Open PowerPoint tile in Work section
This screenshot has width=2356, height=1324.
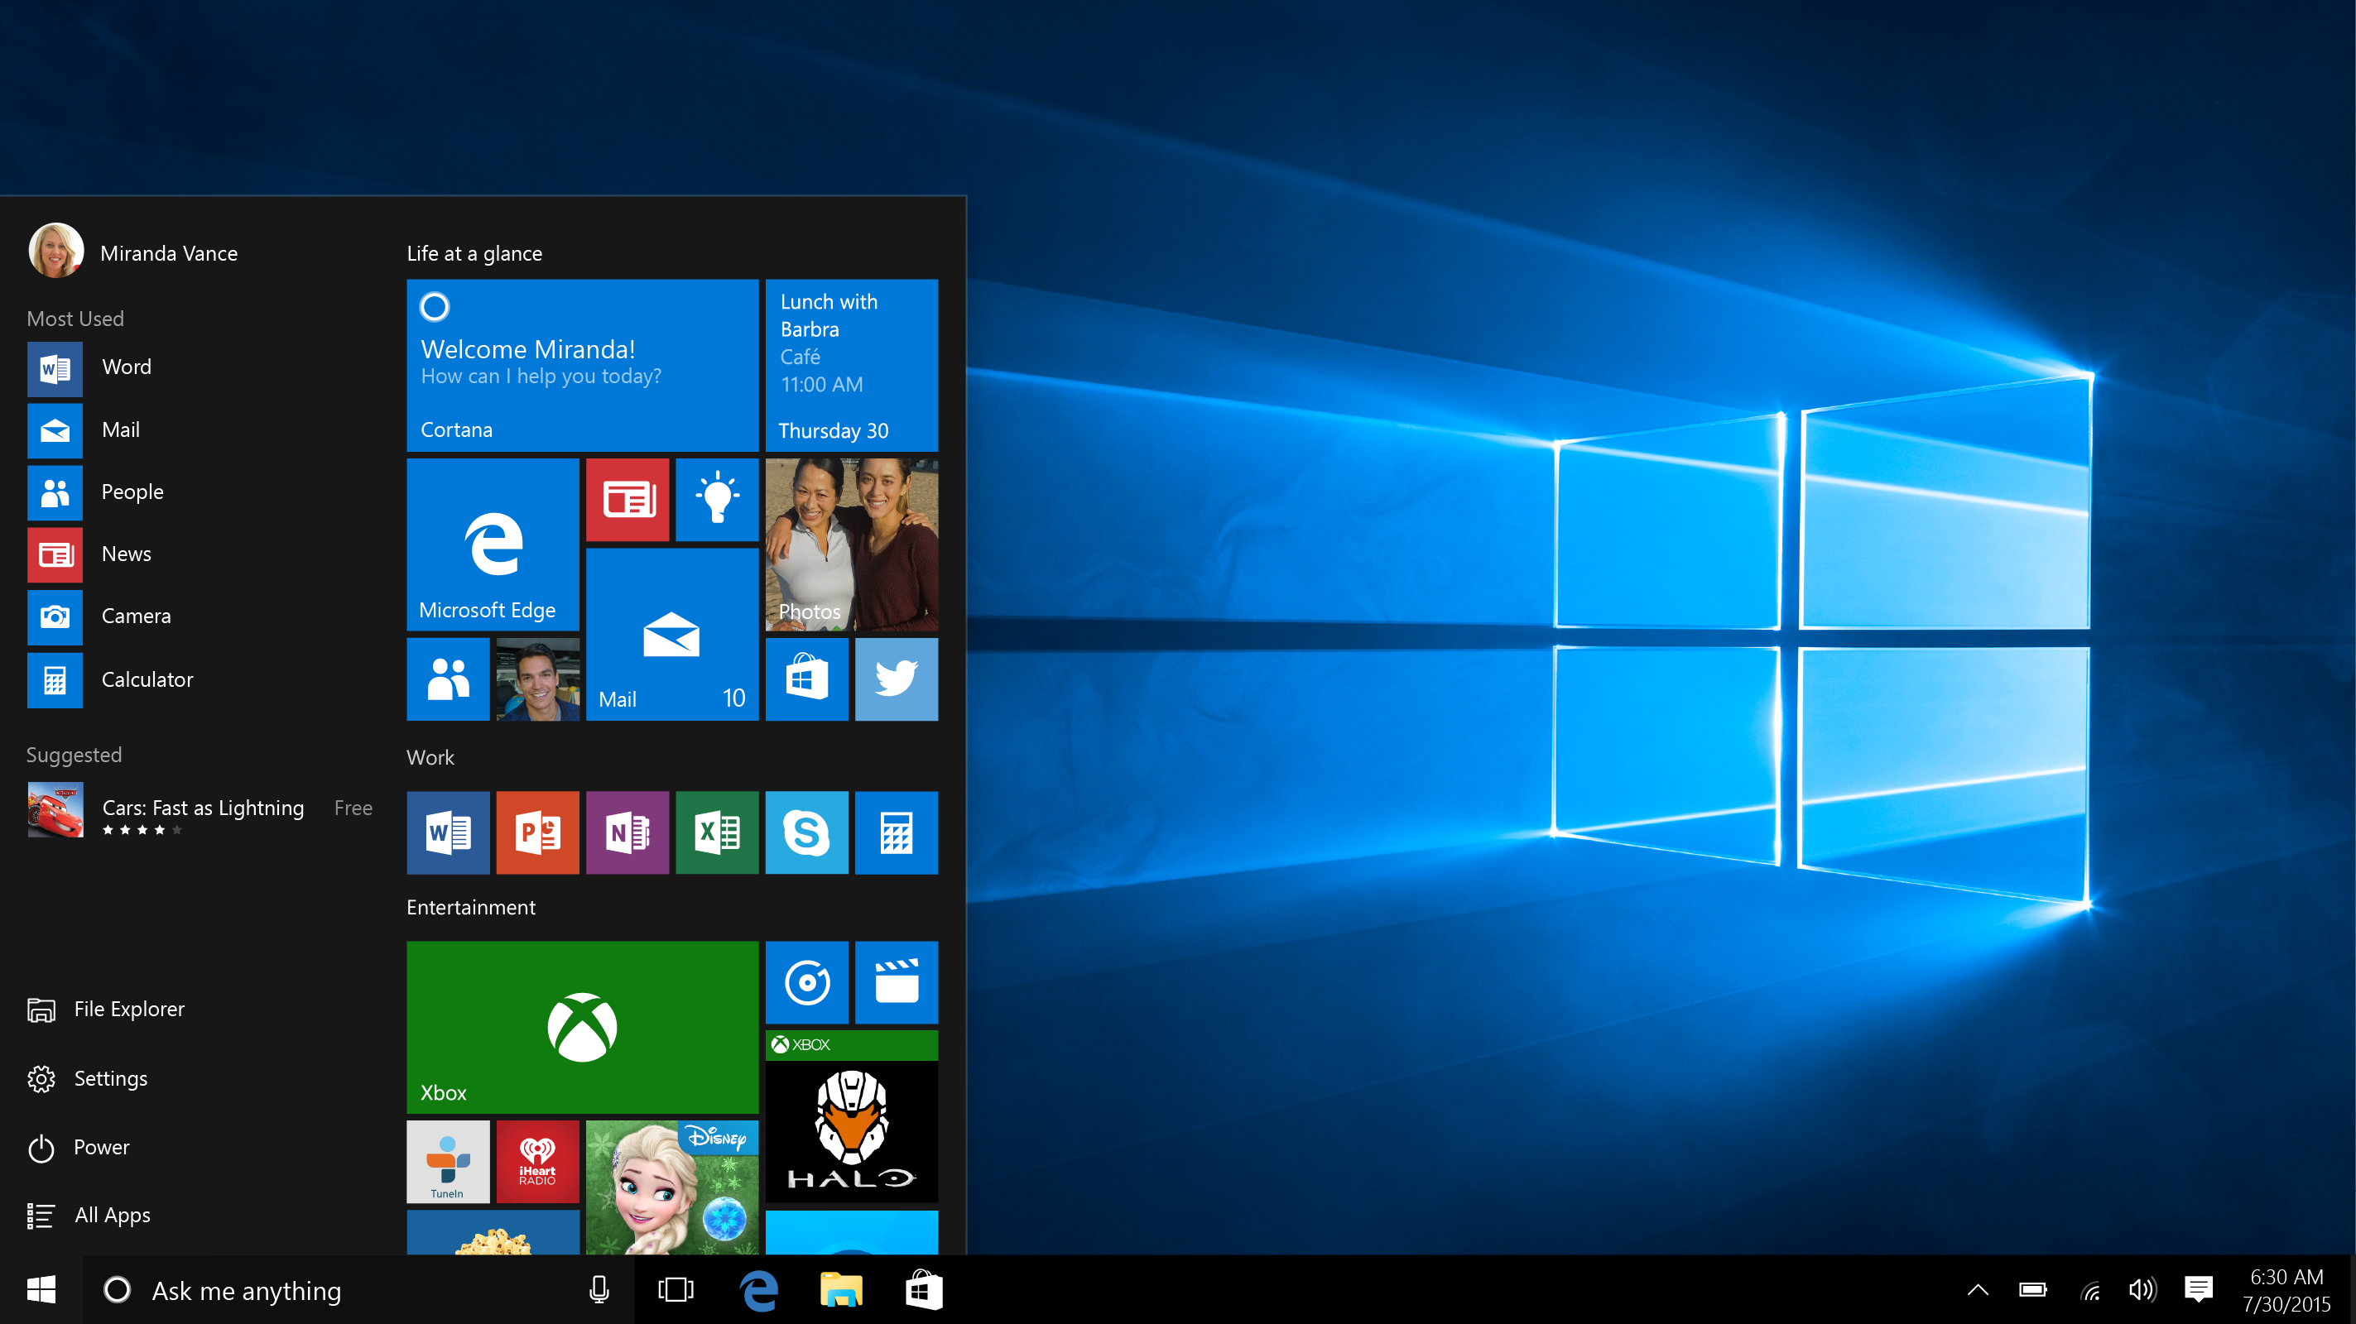click(537, 831)
